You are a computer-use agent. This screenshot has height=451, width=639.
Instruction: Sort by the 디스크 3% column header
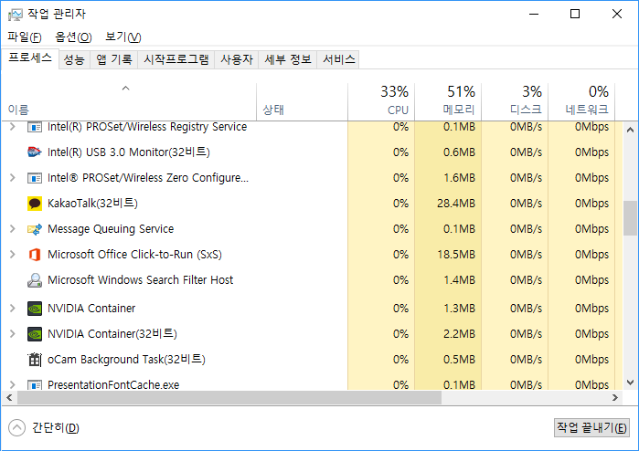click(x=515, y=101)
